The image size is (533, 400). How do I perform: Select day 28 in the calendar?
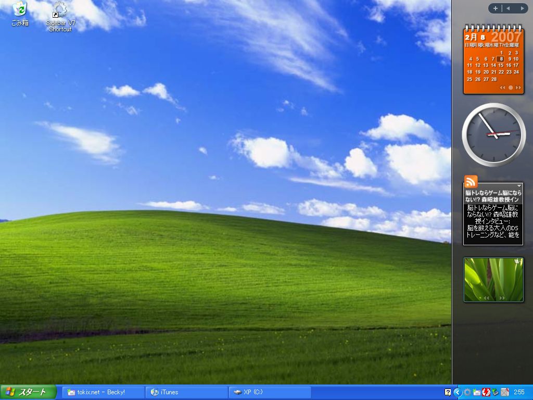[x=494, y=79]
